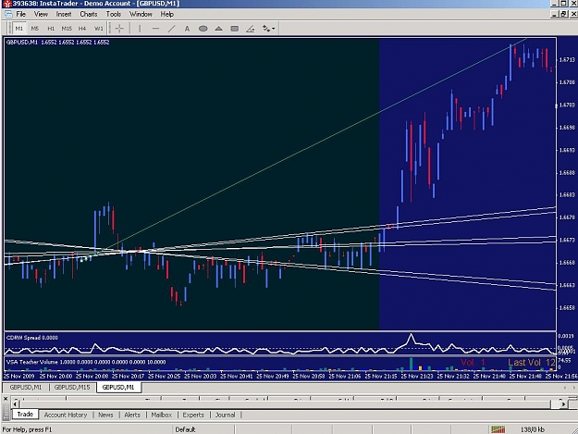Click chart tabs scroll-right arrow
The width and height of the screenshot is (578, 434).
click(x=573, y=387)
